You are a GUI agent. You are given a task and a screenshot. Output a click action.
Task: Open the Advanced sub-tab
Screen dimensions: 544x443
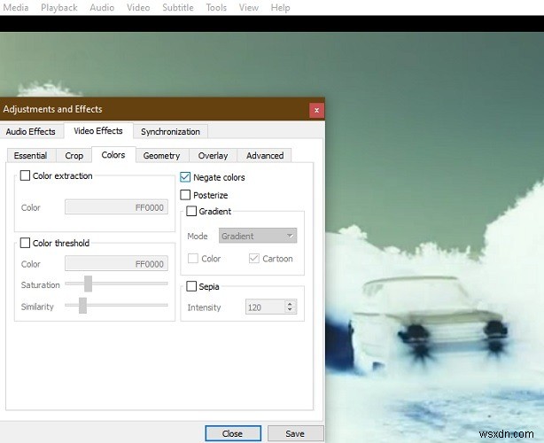click(x=265, y=155)
